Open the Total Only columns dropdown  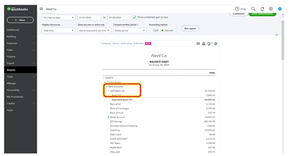pyautogui.click(x=59, y=30)
